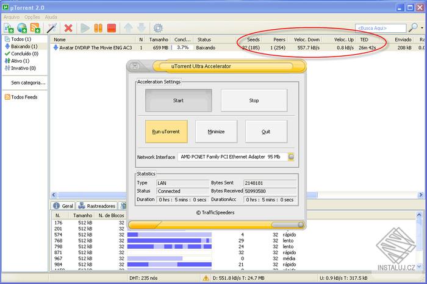Screen dimensions: 427x284
Task: Click the Minimize button in Accelerator
Action: click(216, 132)
